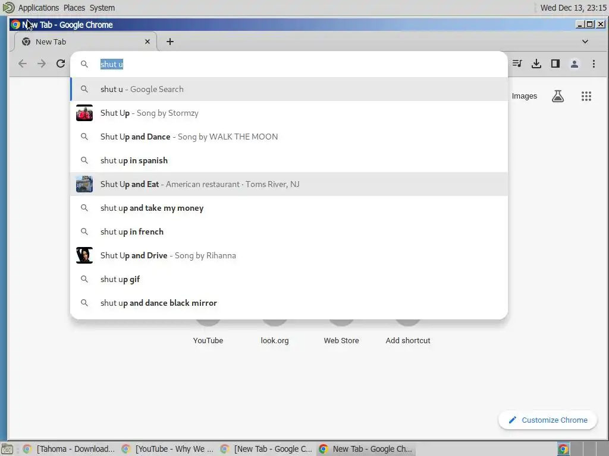This screenshot has width=609, height=456.
Task: Open a new tab with plus button
Action: coord(170,42)
